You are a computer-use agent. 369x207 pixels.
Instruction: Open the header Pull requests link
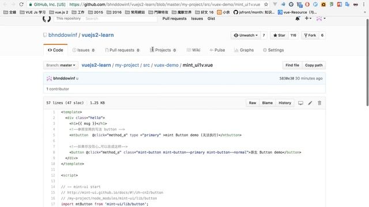pyautogui.click(x=174, y=18)
